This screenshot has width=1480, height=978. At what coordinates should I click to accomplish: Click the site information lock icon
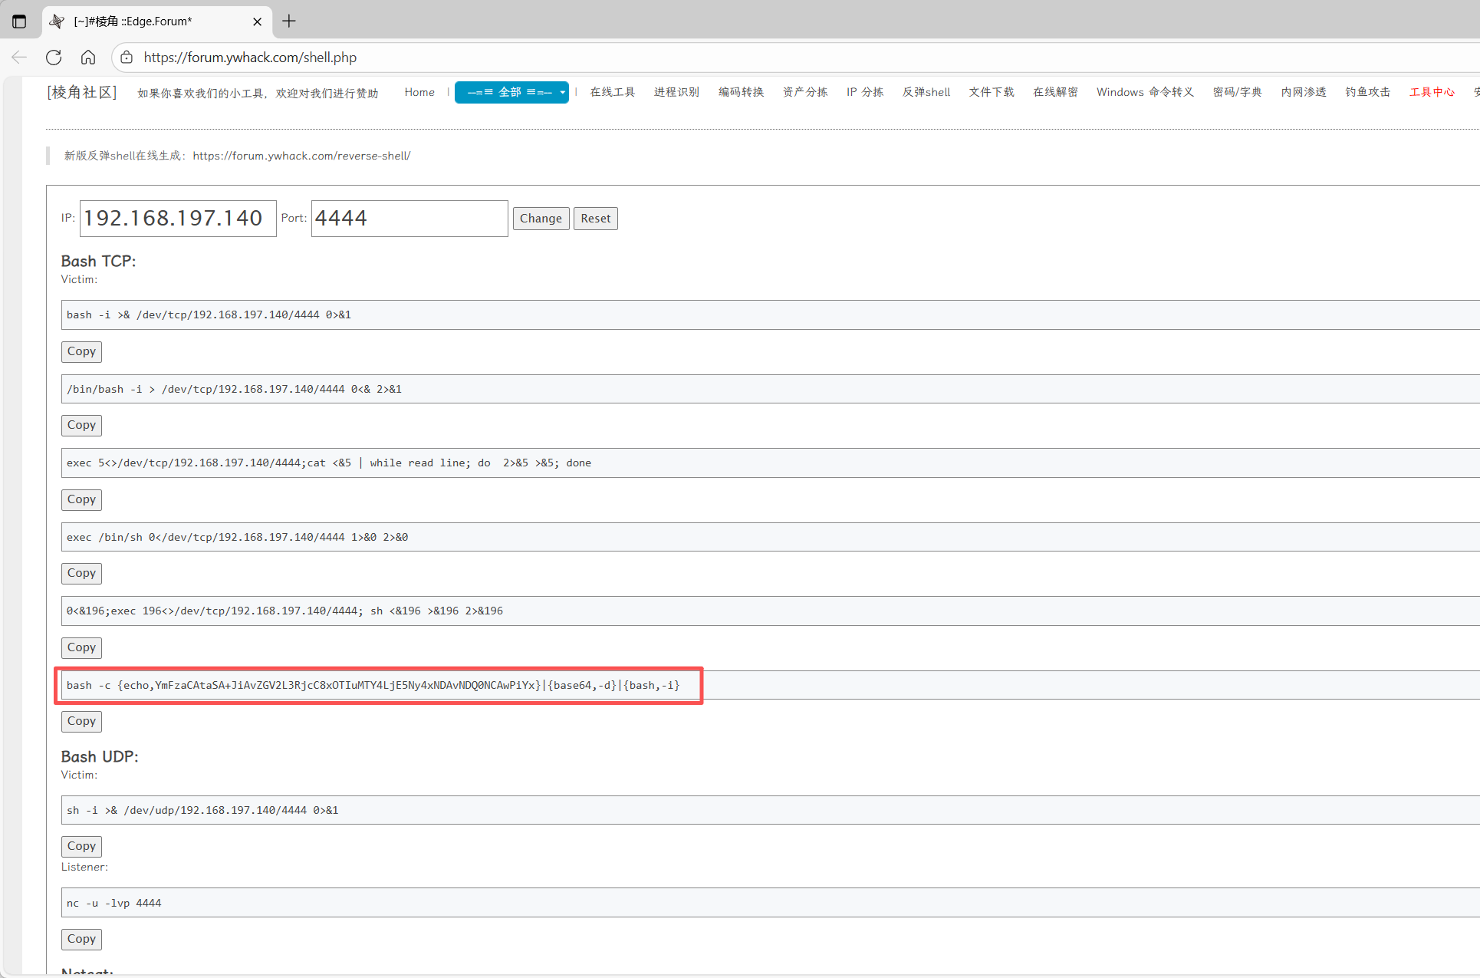click(127, 58)
